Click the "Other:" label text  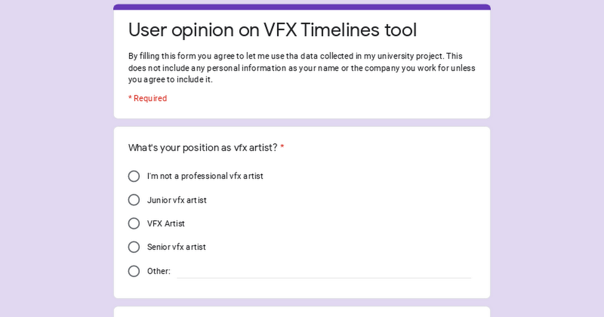pyautogui.click(x=159, y=271)
